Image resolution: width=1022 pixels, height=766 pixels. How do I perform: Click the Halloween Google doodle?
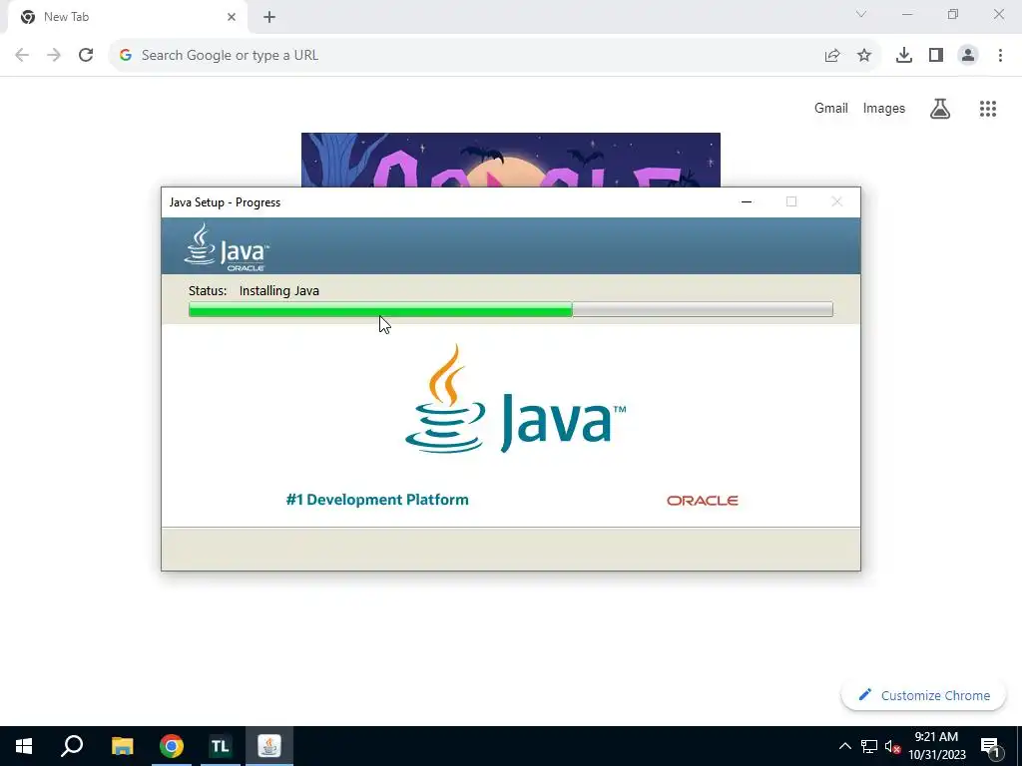510,160
